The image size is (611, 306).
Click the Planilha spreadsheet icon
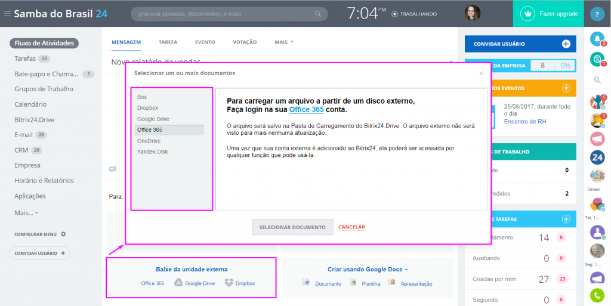[353, 282]
